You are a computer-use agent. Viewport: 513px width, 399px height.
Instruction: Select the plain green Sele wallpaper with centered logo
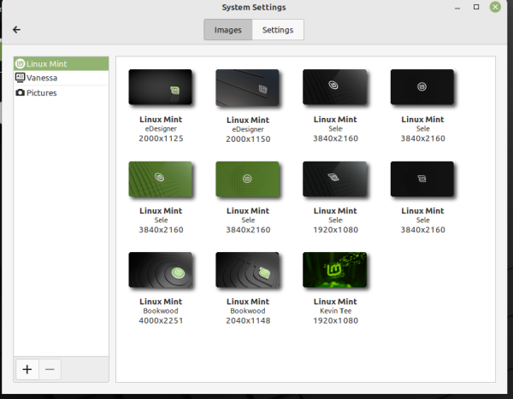(x=248, y=179)
